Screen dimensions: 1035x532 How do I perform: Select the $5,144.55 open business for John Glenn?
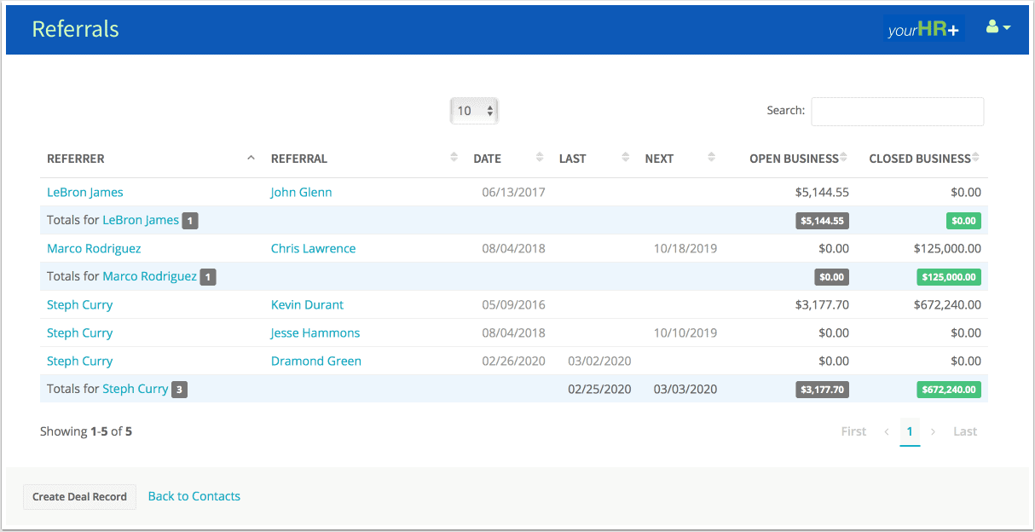click(822, 193)
